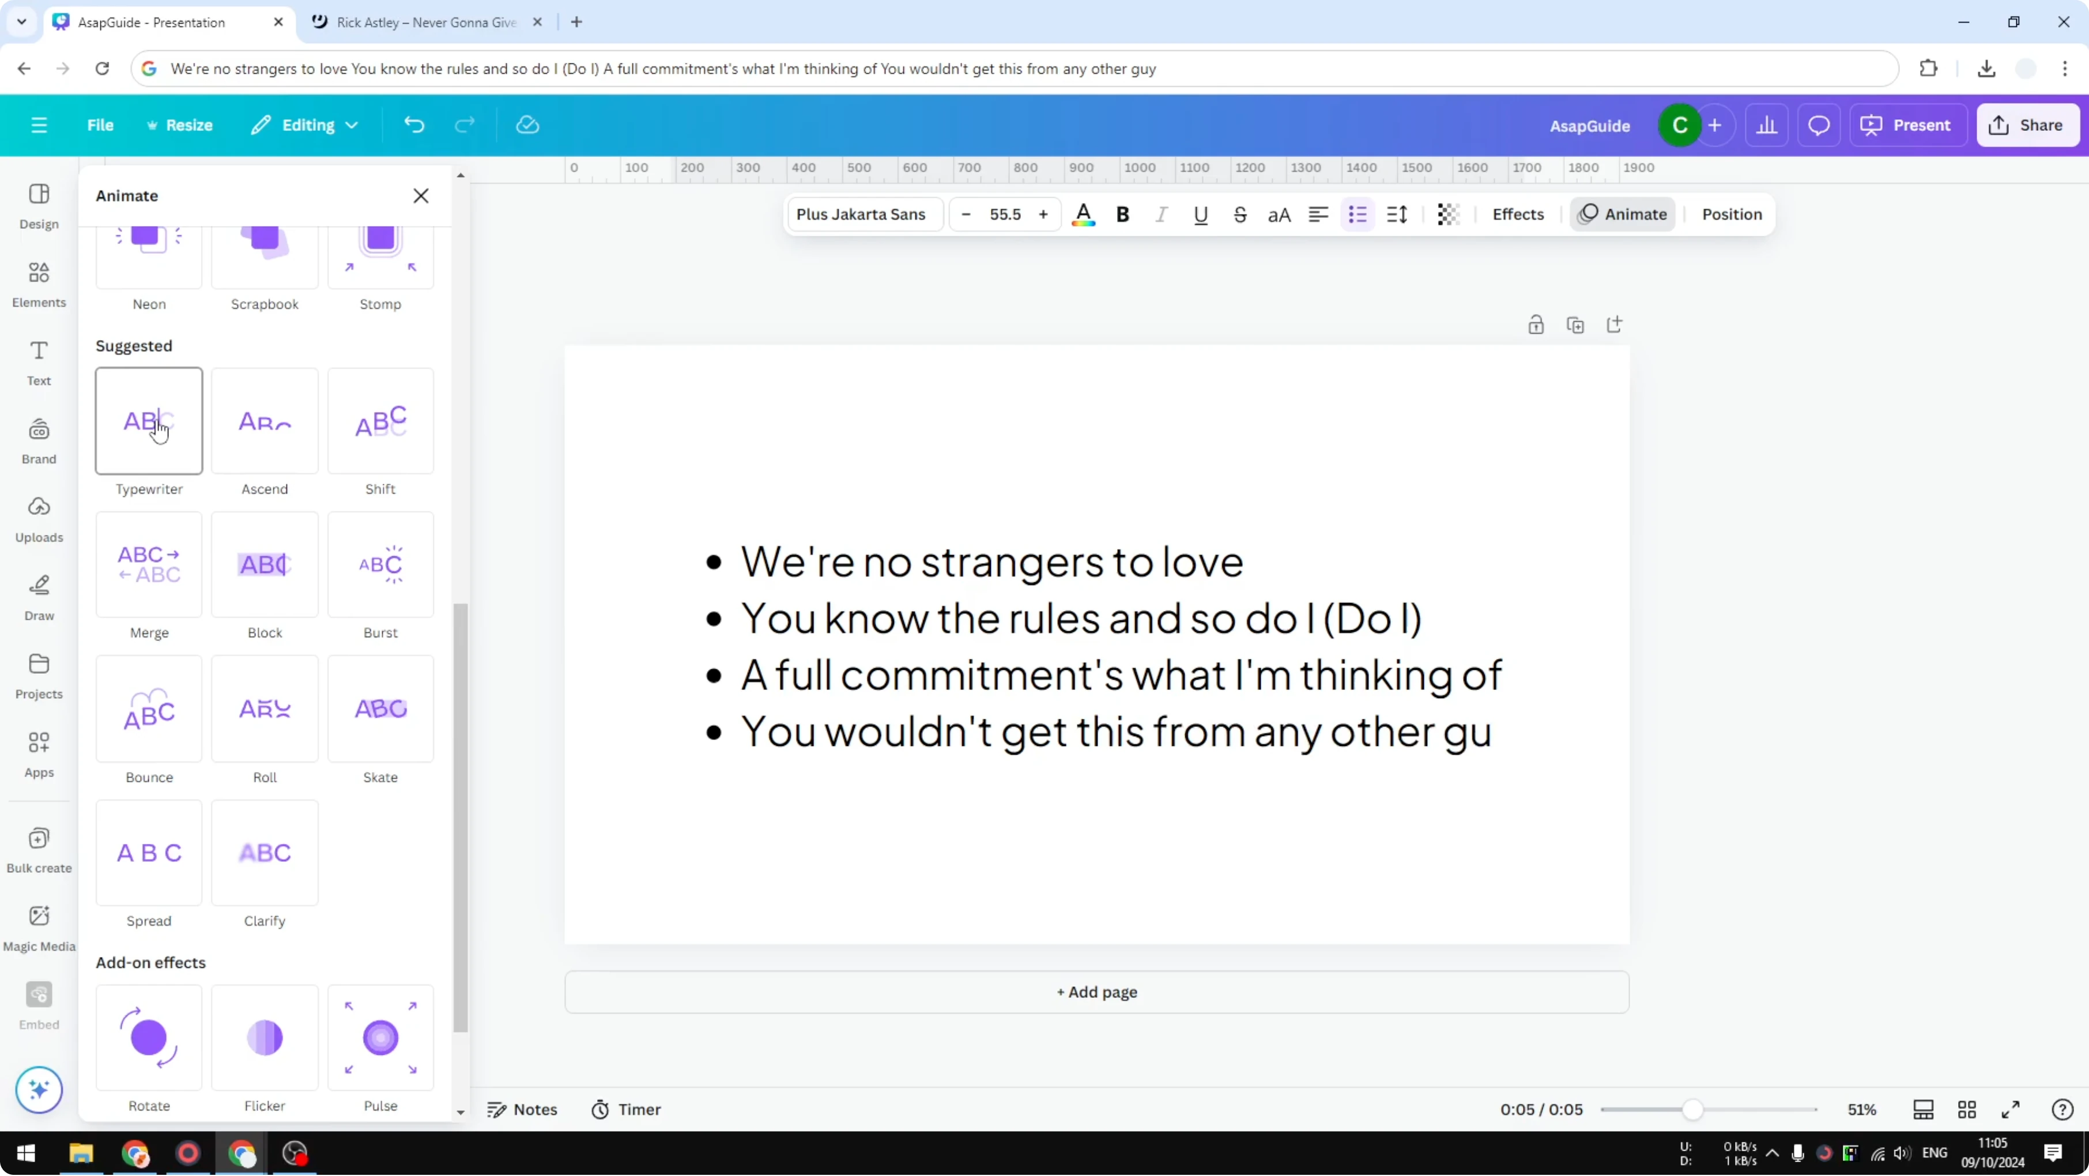
Task: Open Position in the text toolbar
Action: point(1732,214)
